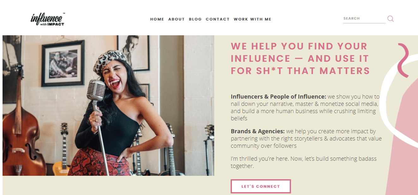The width and height of the screenshot is (418, 195).
Task: Click the 'Brands & Agencies' bold text
Action: coord(258,131)
